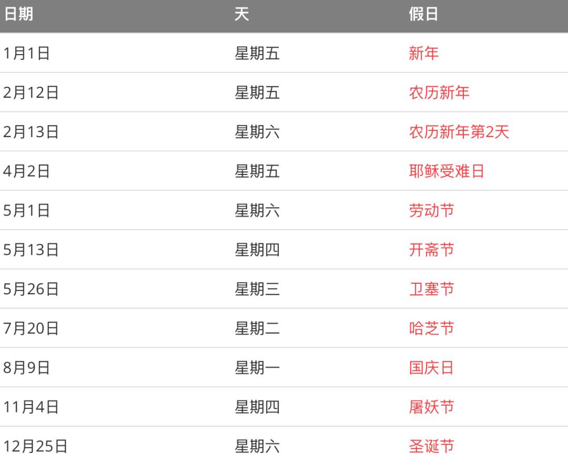Select the 假日 column header
The height and width of the screenshot is (464, 568).
[x=423, y=14]
